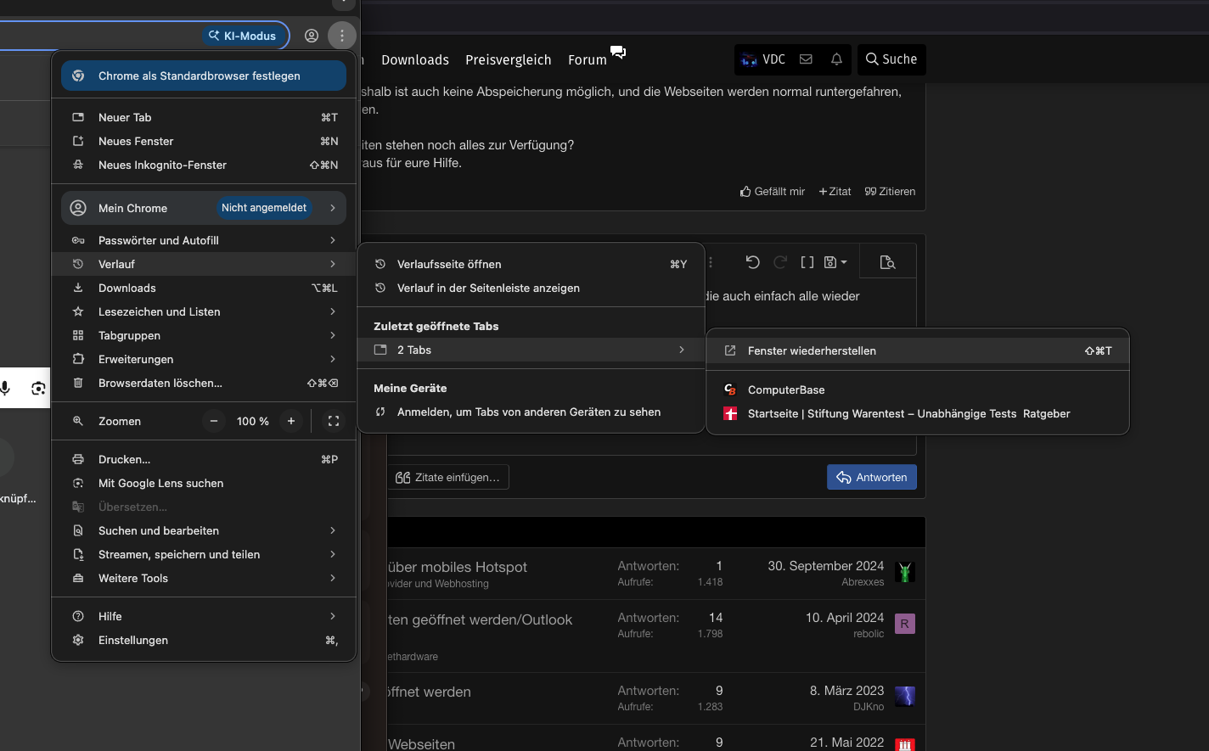Expand the 2 Tabs history entry
This screenshot has width=1209, height=751.
pyautogui.click(x=531, y=350)
